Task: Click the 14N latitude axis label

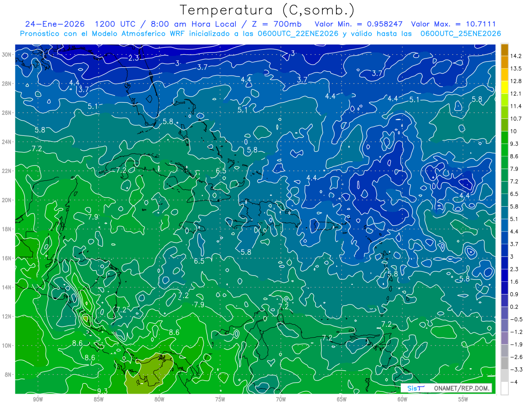Action: (6, 287)
